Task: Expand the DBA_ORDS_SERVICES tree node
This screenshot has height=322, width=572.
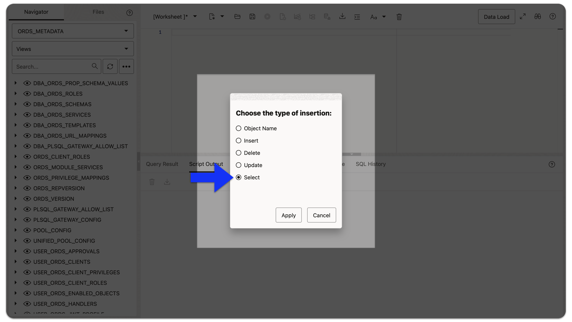Action: click(16, 114)
